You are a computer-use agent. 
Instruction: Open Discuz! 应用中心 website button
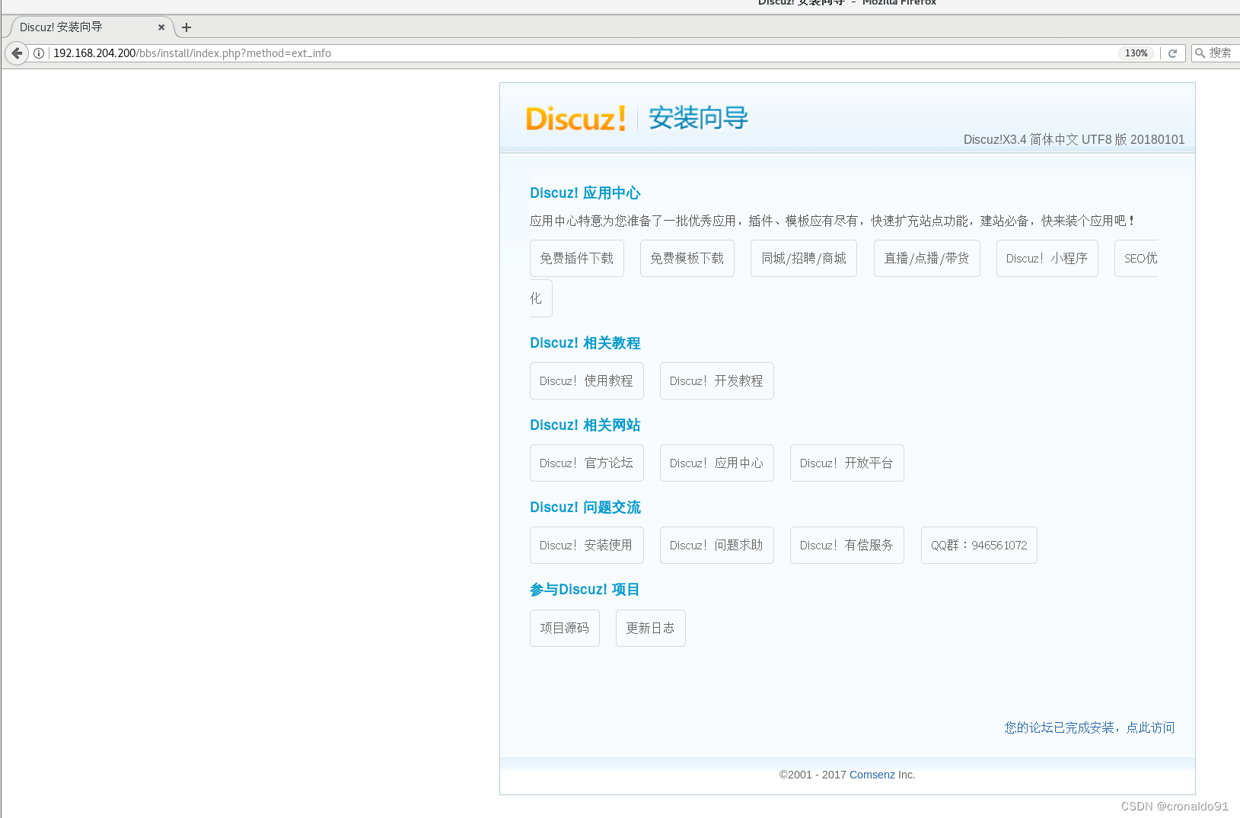click(x=717, y=463)
